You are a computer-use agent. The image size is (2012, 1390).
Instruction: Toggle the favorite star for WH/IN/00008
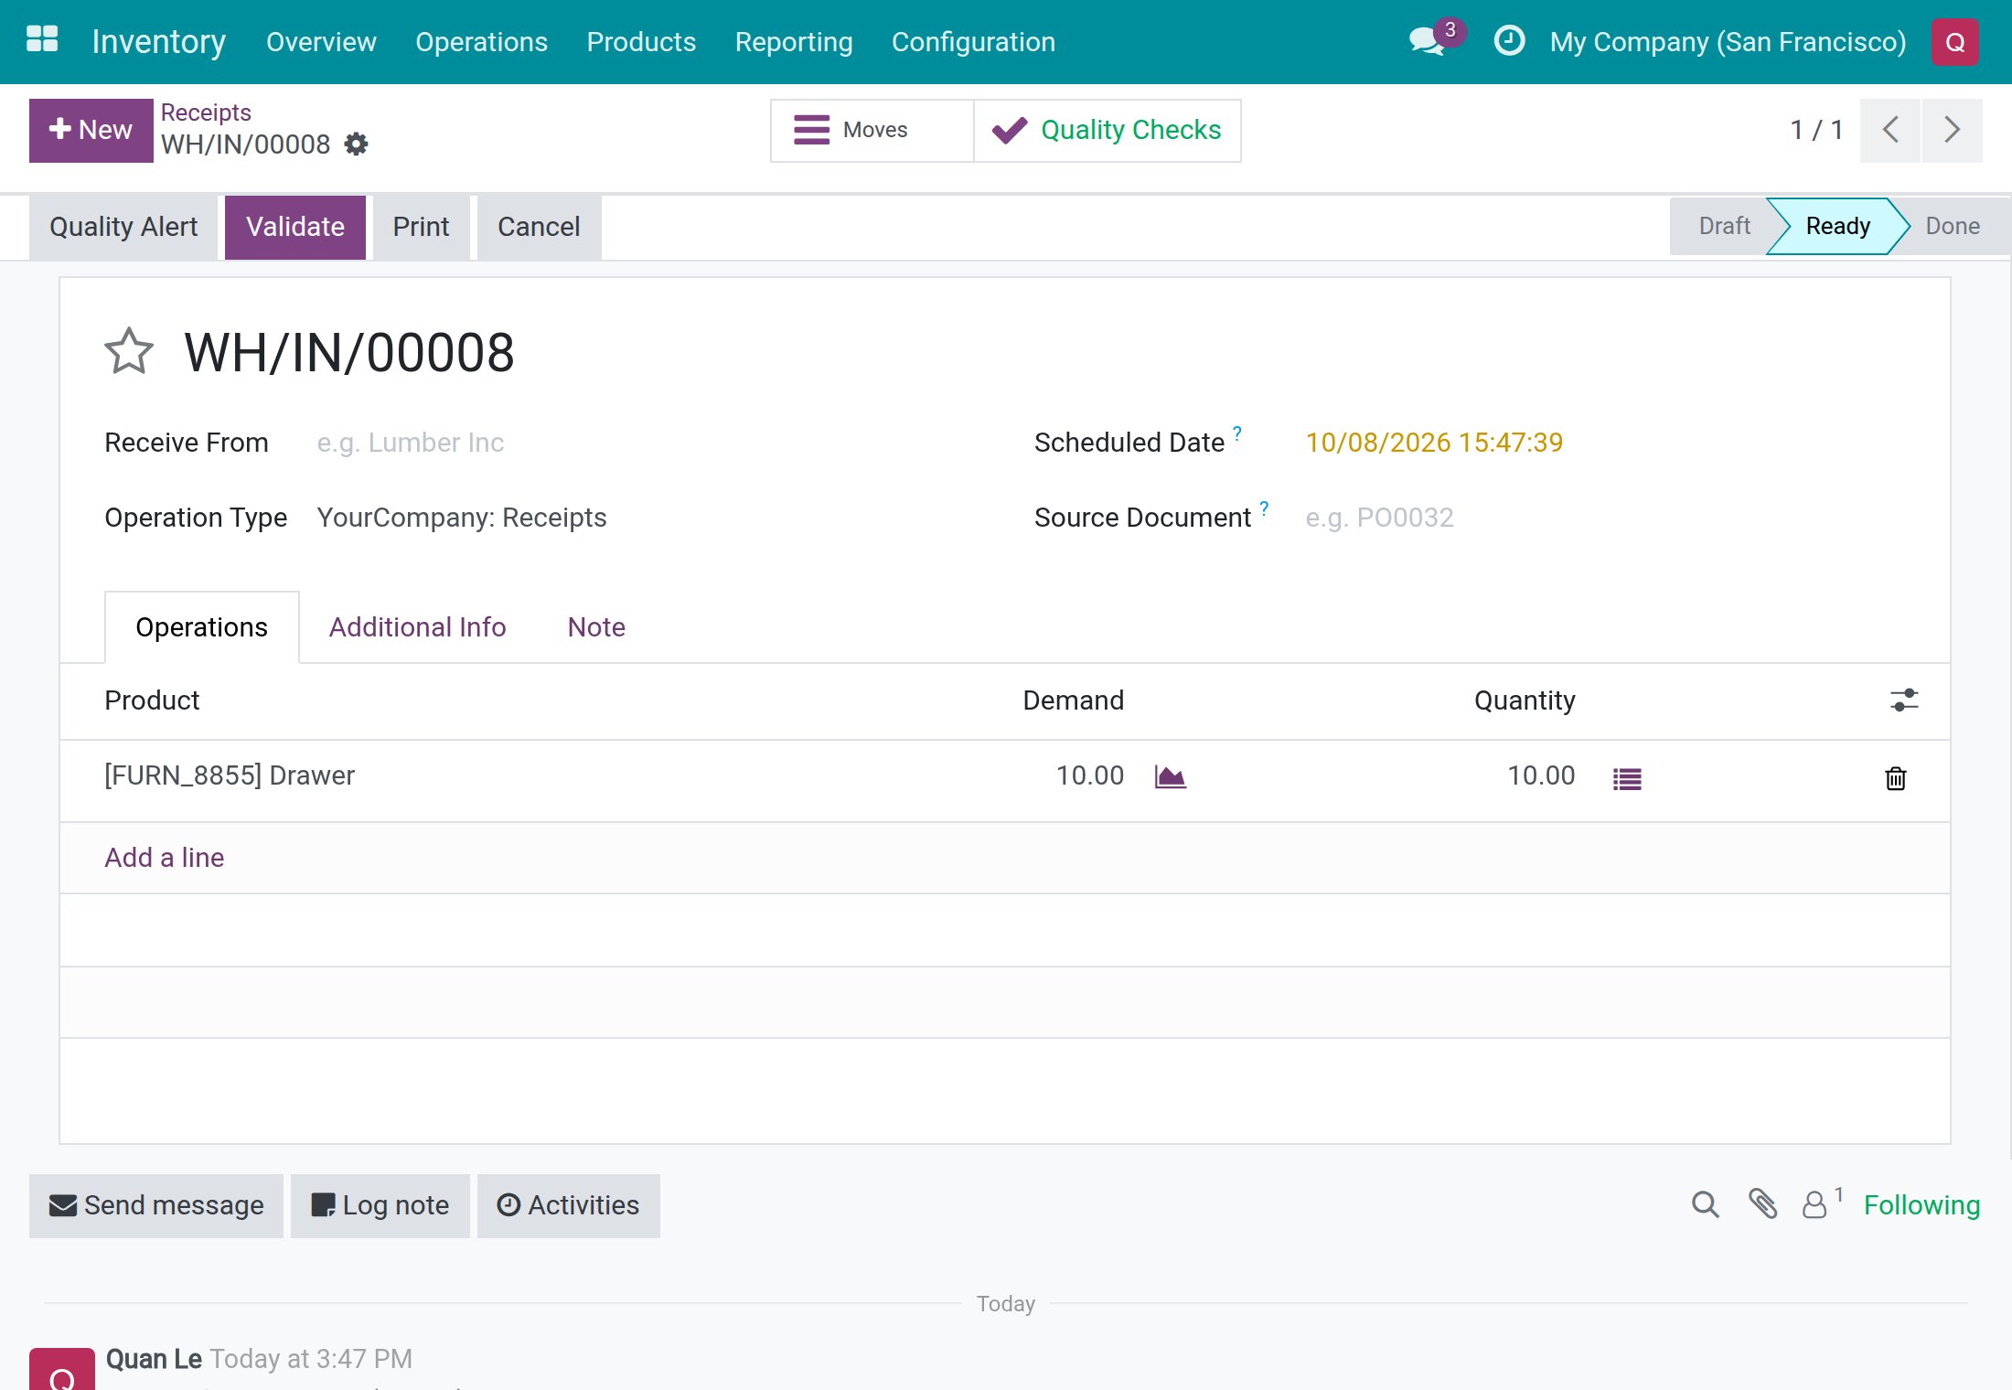coord(129,352)
